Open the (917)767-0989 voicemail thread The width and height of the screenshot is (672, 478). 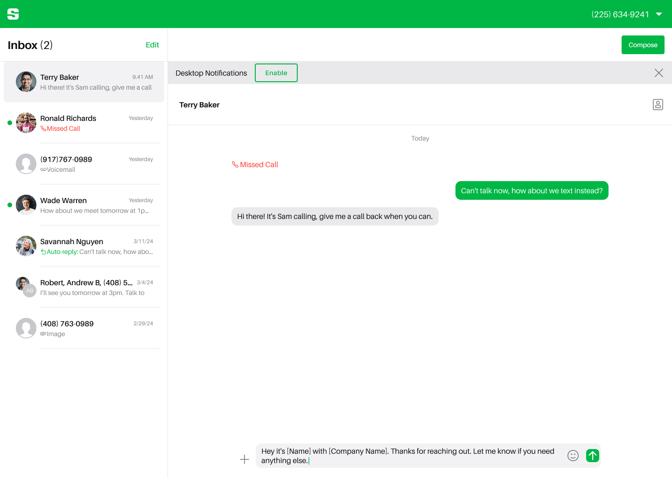[x=84, y=164]
